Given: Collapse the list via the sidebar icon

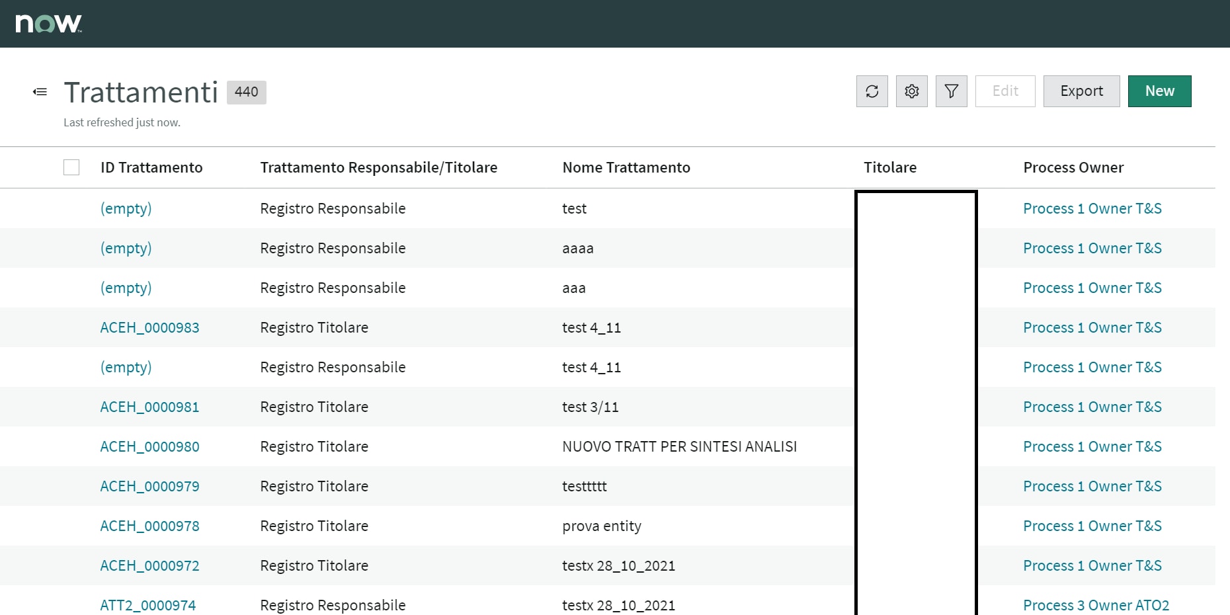Looking at the screenshot, I should (x=40, y=91).
